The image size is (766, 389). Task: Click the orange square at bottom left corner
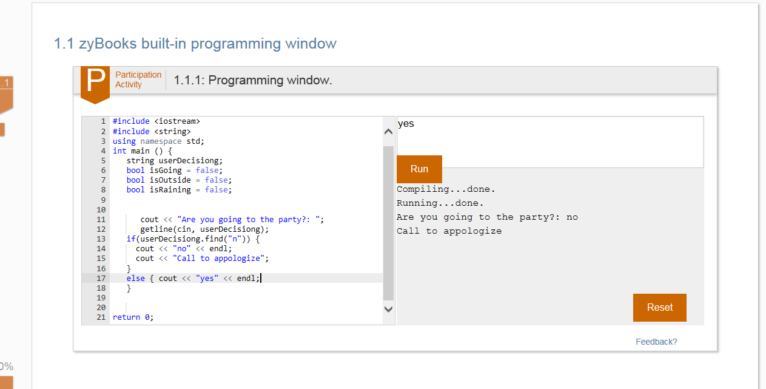[6, 382]
